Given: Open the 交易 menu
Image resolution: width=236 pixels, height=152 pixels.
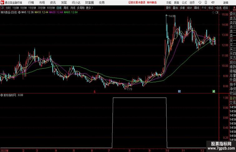Looking at the screenshot, I should (x=102, y=2).
